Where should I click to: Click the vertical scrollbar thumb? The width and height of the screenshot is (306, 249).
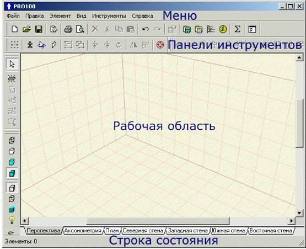(x=299, y=124)
